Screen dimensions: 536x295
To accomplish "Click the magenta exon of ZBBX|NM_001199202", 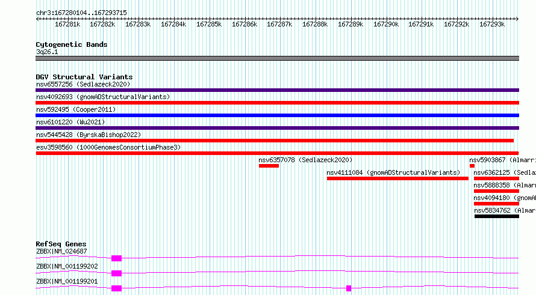I will point(117,273).
